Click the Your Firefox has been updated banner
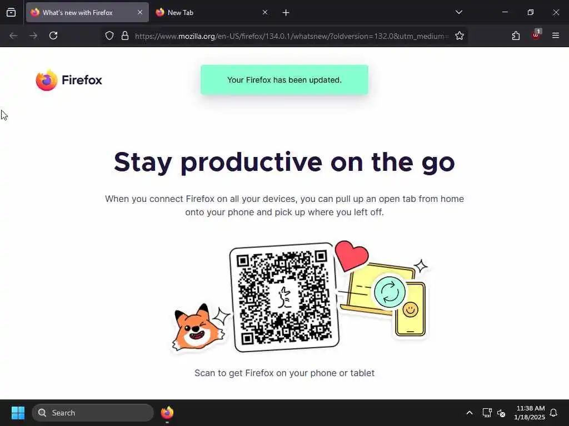The width and height of the screenshot is (569, 426). coord(284,80)
